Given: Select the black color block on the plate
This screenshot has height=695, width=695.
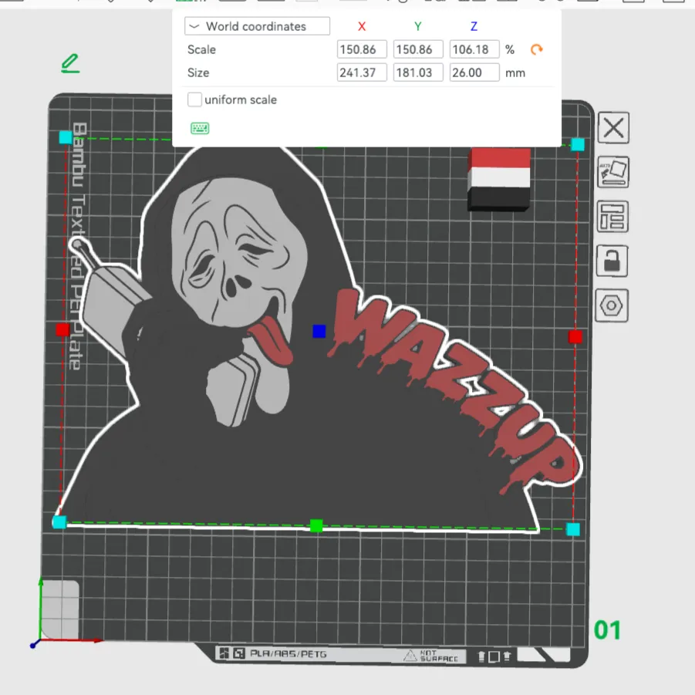Looking at the screenshot, I should point(499,198).
